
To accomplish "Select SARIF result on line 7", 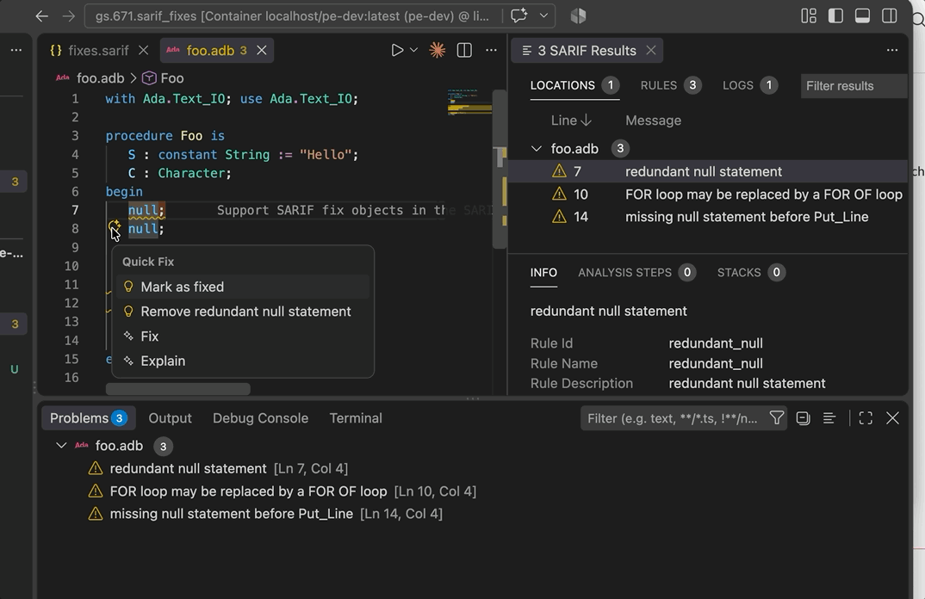I will pyautogui.click(x=708, y=171).
